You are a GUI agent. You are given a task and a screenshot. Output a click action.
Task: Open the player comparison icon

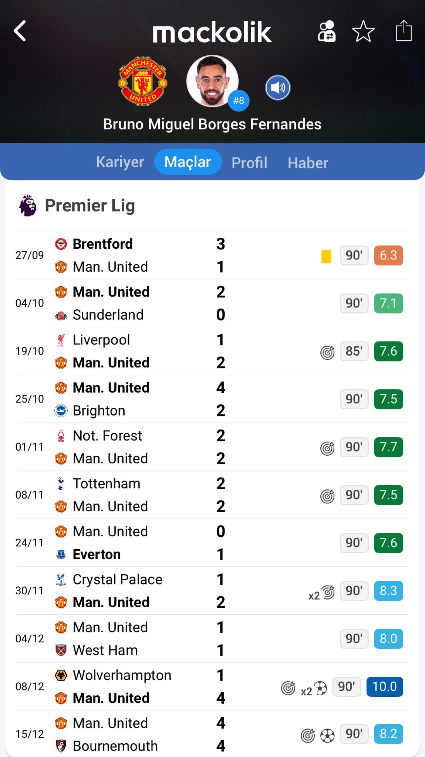pos(327,31)
